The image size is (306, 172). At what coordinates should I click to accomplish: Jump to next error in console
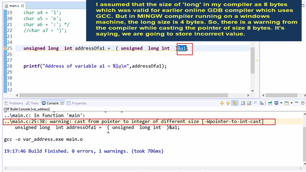click(222, 103)
